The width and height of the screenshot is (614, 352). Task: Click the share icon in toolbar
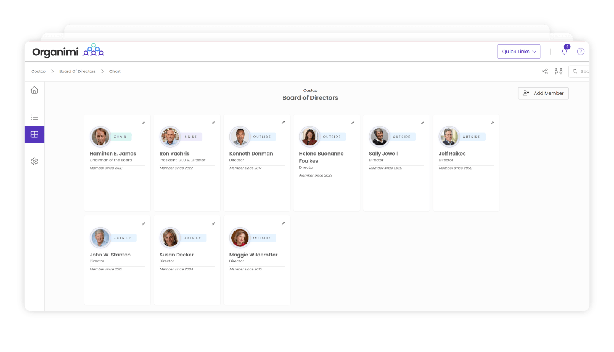pyautogui.click(x=544, y=71)
